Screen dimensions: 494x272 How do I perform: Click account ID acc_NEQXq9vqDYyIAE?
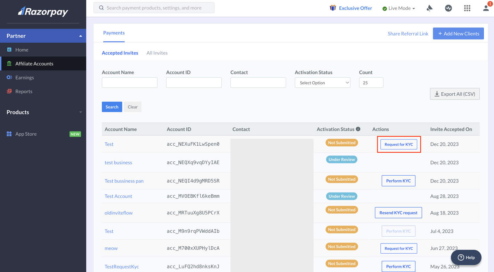pos(193,162)
